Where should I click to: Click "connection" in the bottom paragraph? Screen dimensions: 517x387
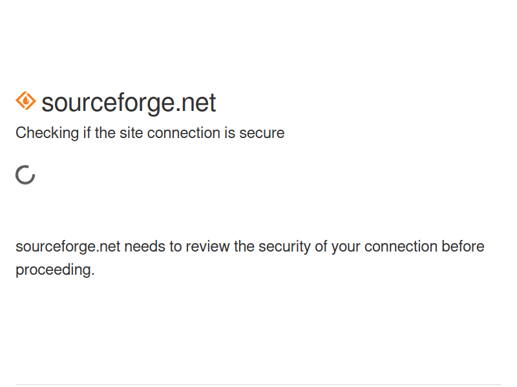point(401,247)
